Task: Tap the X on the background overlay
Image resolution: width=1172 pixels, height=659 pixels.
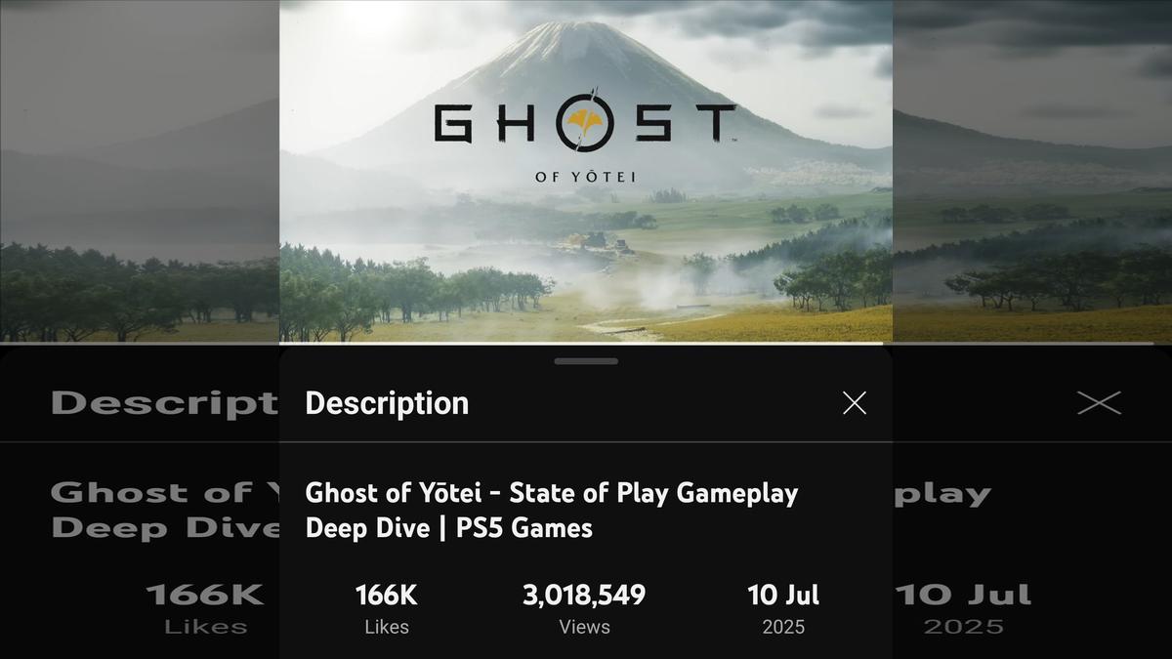Action: point(1100,402)
